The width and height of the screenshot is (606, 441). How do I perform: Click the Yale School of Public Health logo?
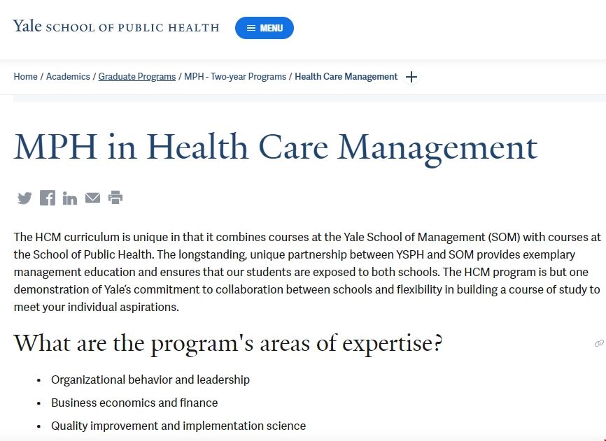[x=115, y=27]
